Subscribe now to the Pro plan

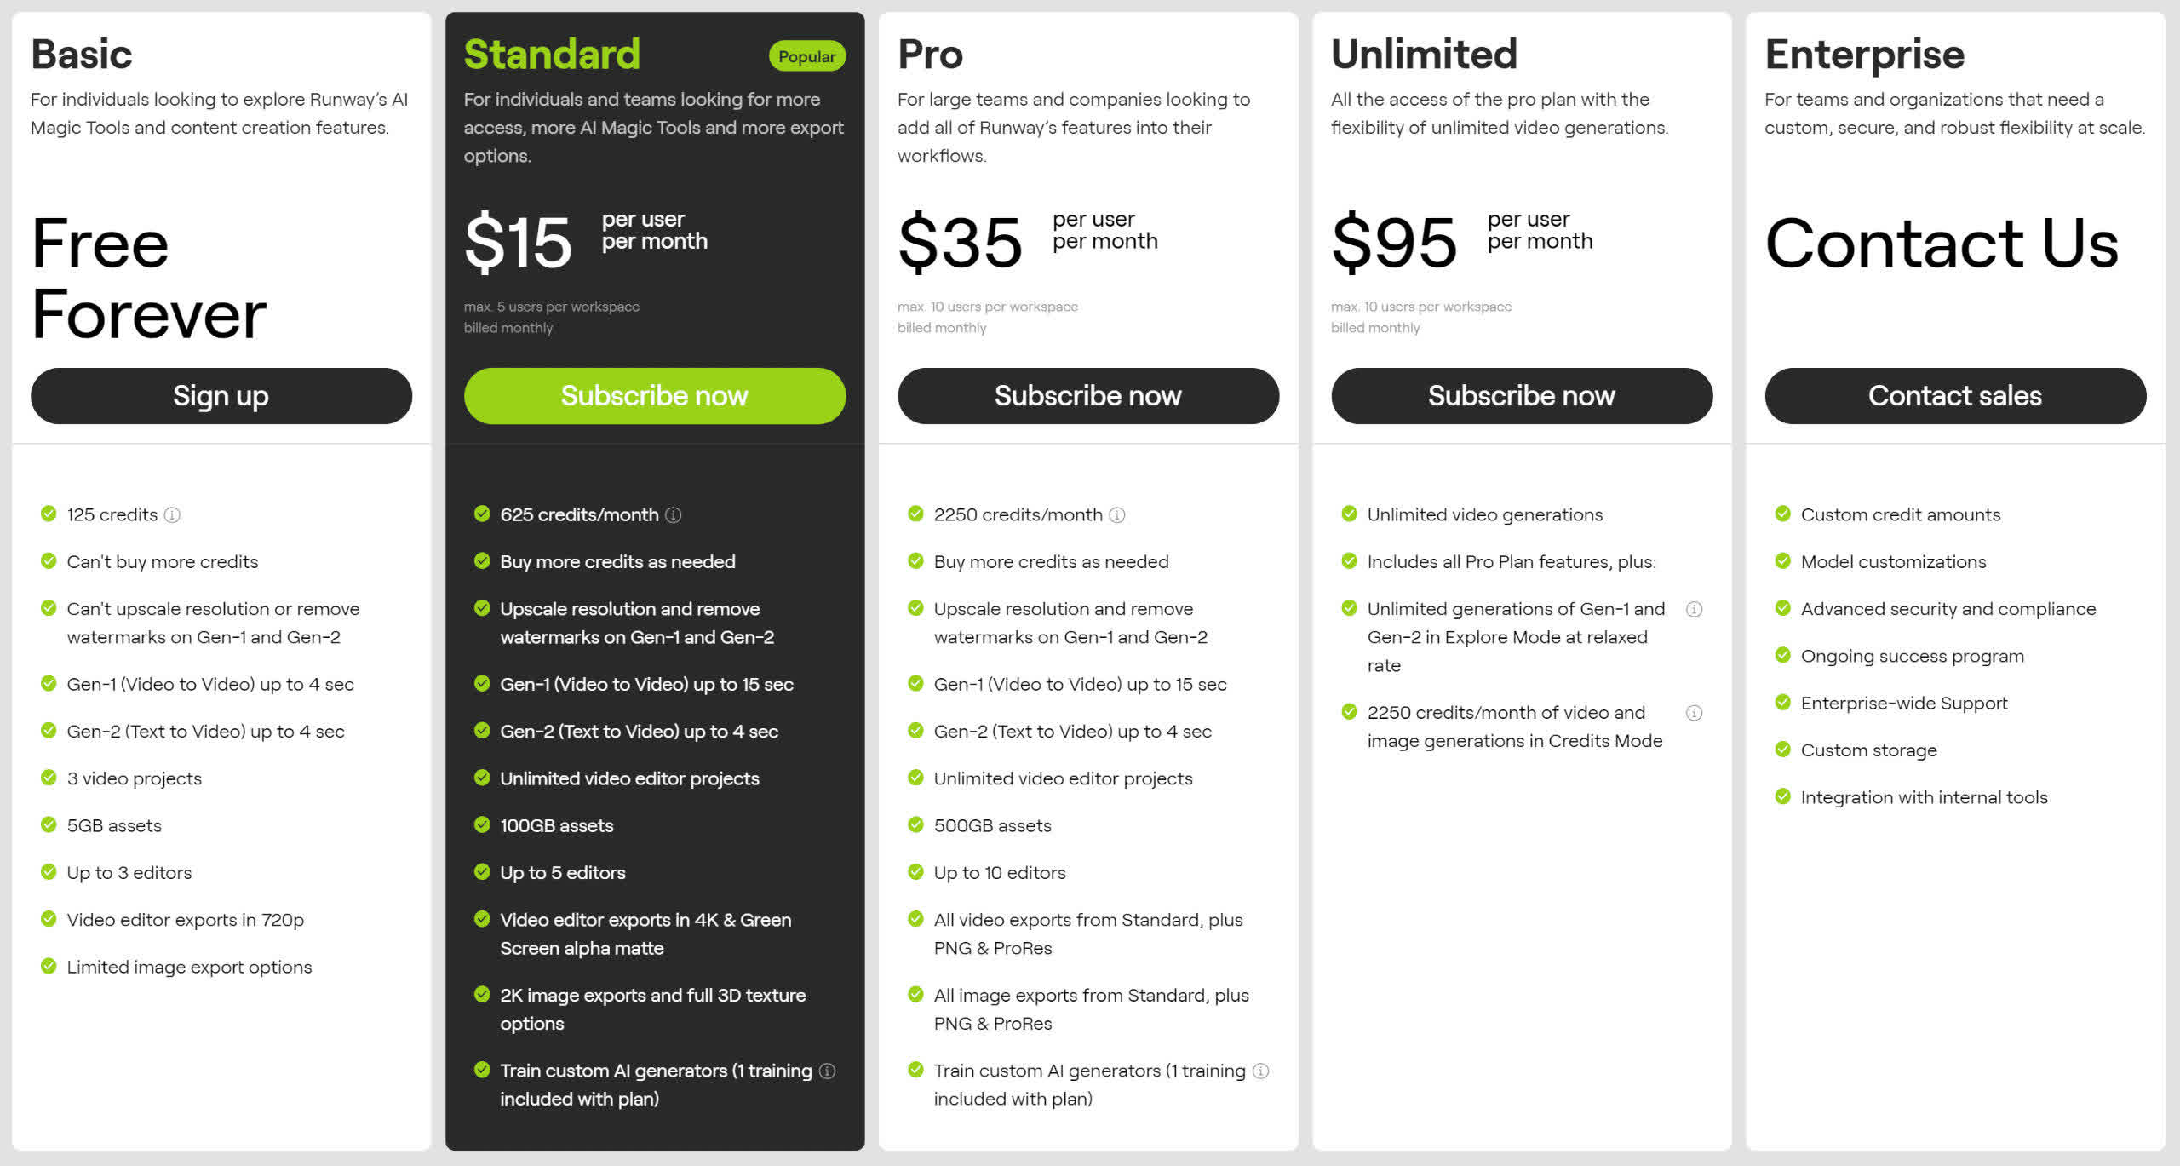[1088, 396]
